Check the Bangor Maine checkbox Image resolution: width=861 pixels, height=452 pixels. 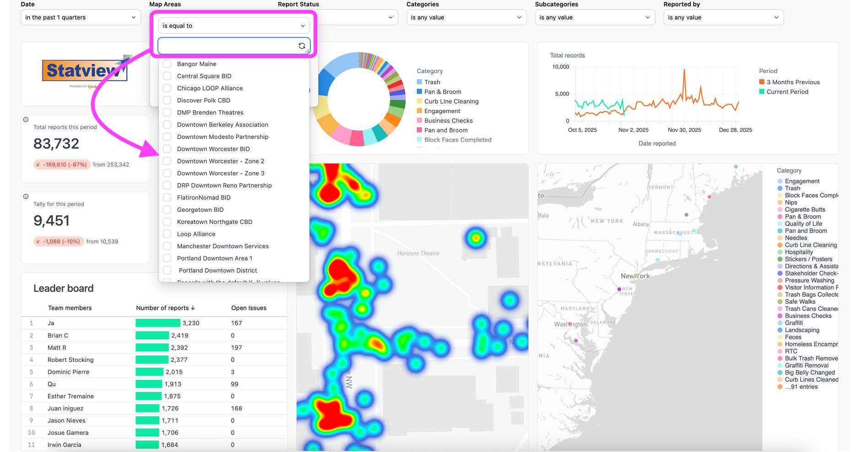(x=167, y=64)
